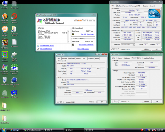Select the wPrime.exe Shortcut desktop icon
The height and width of the screenshot is (132, 165).
pyautogui.click(x=4, y=69)
